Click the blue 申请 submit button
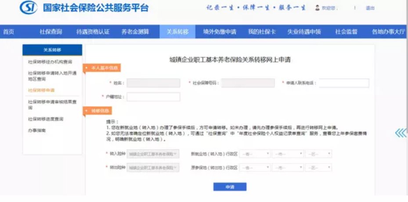408x202 pixels. pyautogui.click(x=230, y=187)
